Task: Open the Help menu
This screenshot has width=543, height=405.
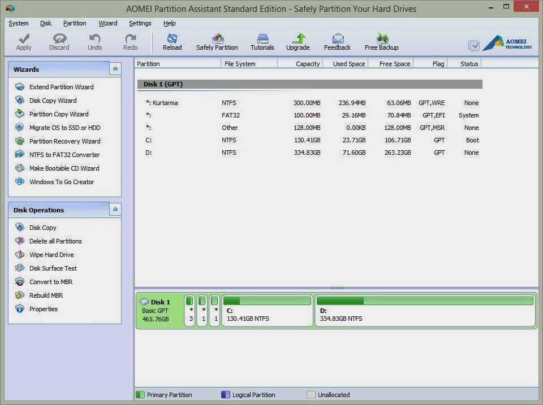Action: point(169,23)
